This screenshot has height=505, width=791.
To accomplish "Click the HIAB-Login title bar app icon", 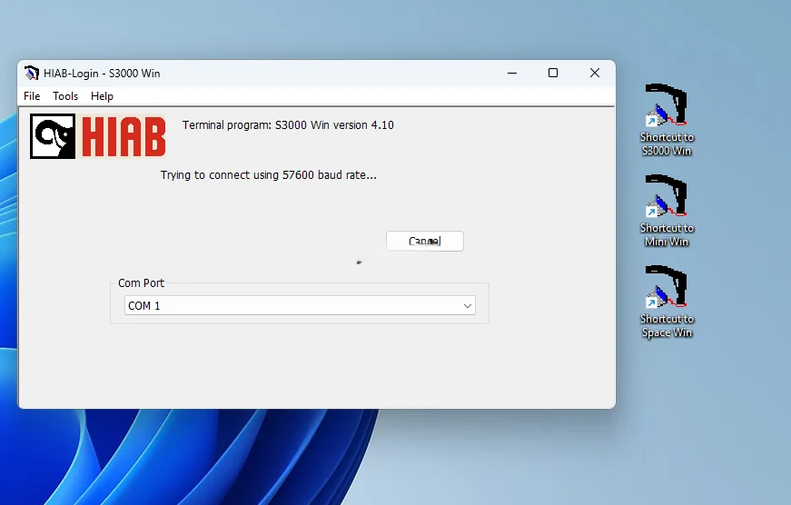I will point(32,74).
